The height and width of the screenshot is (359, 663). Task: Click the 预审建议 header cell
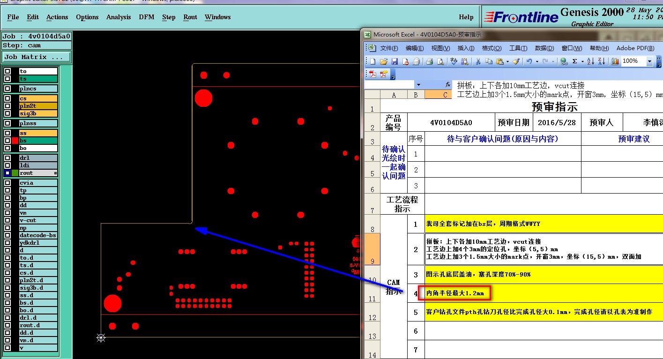pyautogui.click(x=622, y=139)
